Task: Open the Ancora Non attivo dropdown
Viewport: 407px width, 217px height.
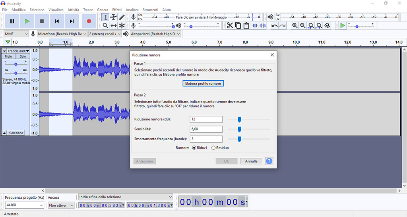Action: click(x=61, y=205)
